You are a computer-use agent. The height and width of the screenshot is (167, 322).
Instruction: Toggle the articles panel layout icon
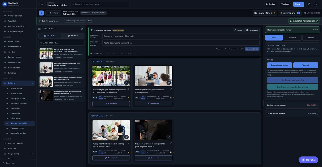coord(82,29)
